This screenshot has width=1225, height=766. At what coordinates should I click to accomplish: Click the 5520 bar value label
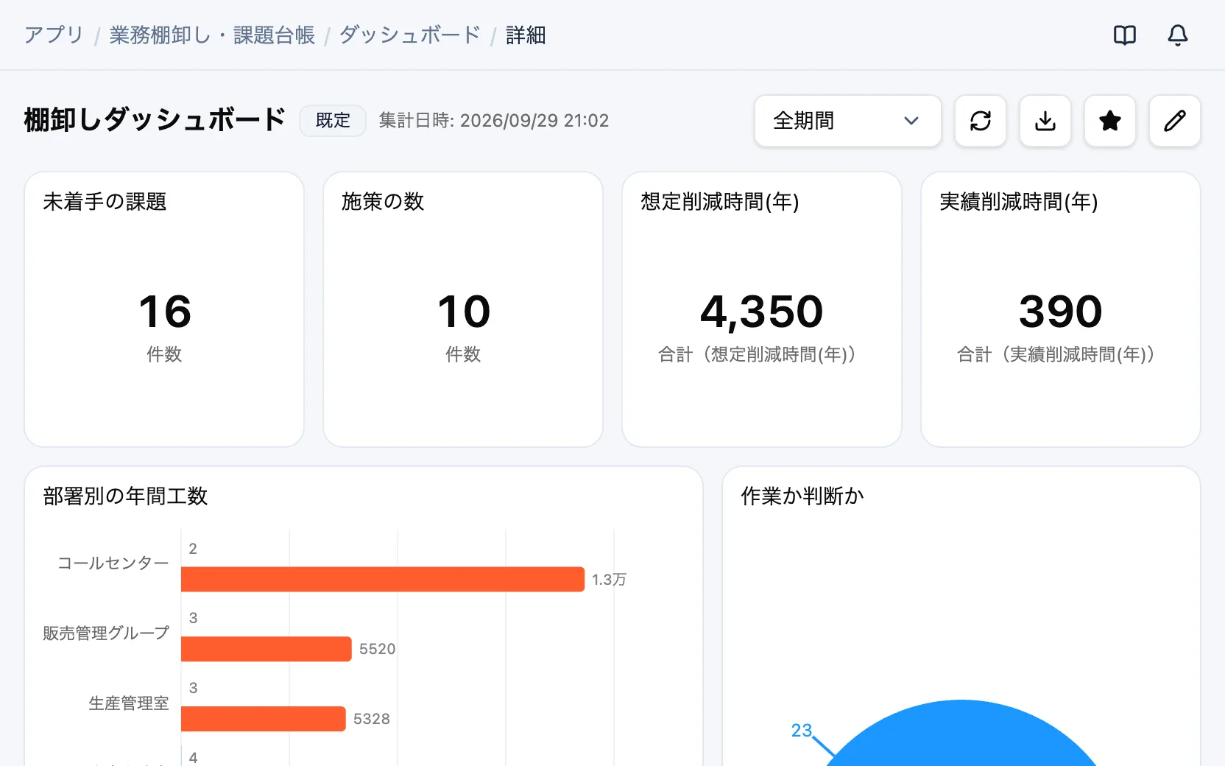pos(378,649)
